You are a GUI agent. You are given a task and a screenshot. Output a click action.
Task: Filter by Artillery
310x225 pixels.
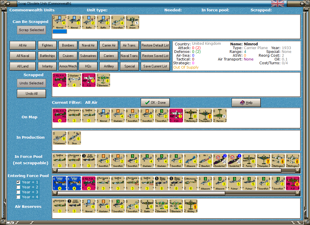tap(109, 66)
